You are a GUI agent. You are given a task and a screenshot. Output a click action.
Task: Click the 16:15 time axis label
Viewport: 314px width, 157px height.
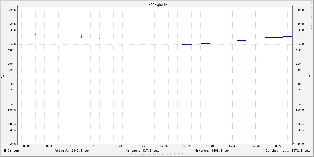point(95,146)
